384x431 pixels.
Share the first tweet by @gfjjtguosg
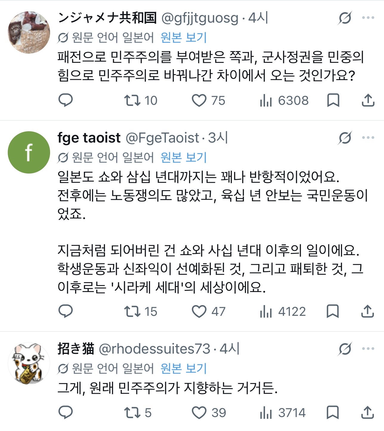click(368, 100)
